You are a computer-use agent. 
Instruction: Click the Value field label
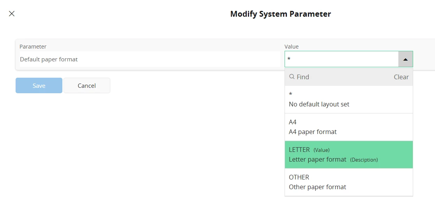292,47
